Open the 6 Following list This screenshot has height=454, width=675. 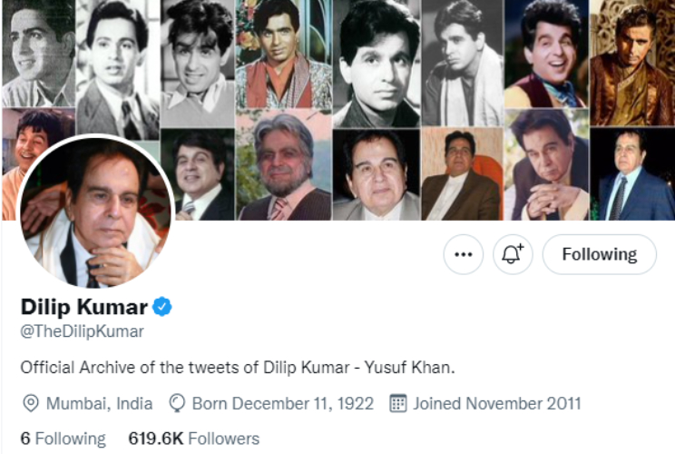coord(63,439)
